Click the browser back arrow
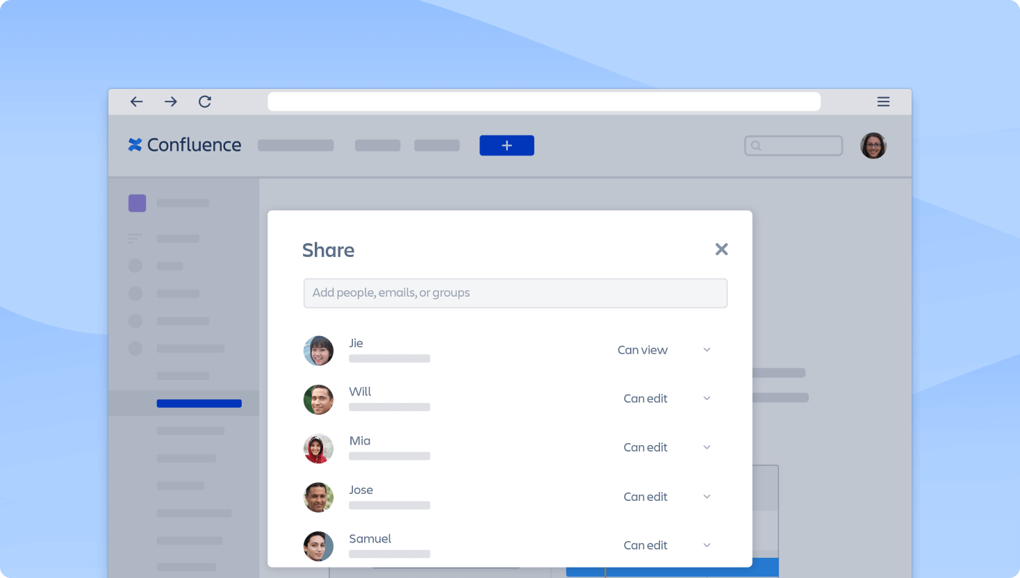Viewport: 1020px width, 578px height. pyautogui.click(x=137, y=101)
